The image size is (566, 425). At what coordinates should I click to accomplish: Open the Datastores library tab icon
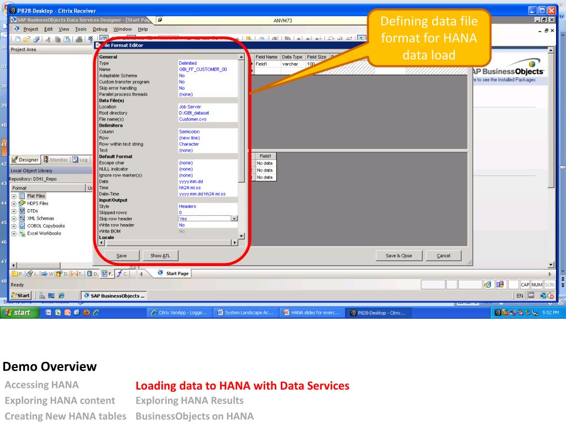pyautogui.click(x=90, y=273)
